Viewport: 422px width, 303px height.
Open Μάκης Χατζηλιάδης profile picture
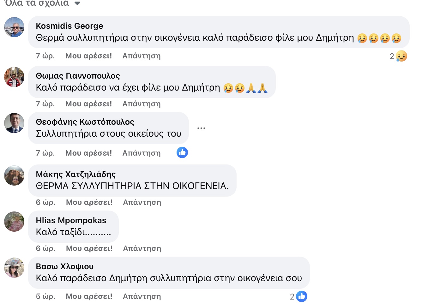[x=14, y=175]
